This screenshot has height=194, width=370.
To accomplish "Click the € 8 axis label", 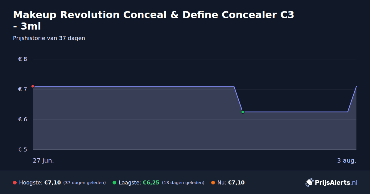I will (x=23, y=59).
